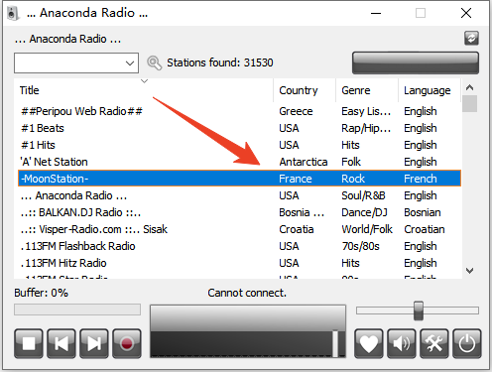Click the Croatian language cell
492x372 pixels.
tap(425, 229)
